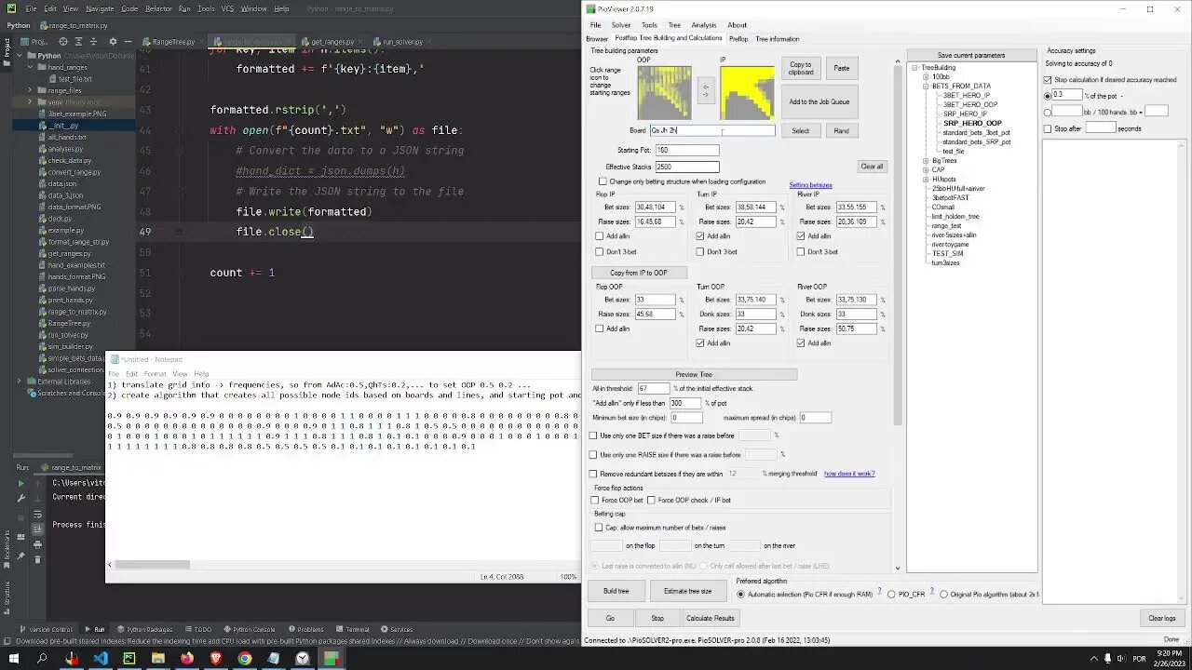The image size is (1192, 670).
Task: Toggle Stop calculation if accuracy reached
Action: pyautogui.click(x=1048, y=80)
